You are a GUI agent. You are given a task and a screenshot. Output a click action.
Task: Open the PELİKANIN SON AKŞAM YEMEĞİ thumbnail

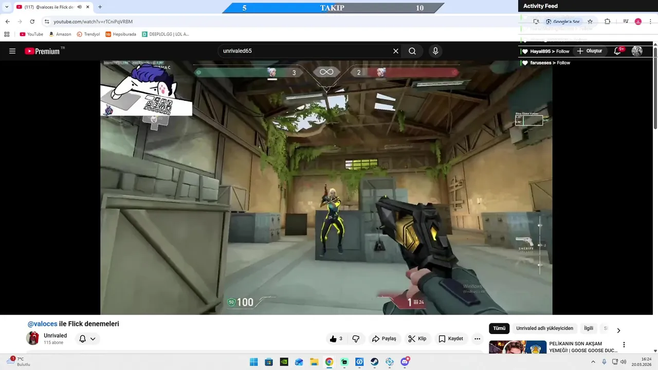(518, 347)
